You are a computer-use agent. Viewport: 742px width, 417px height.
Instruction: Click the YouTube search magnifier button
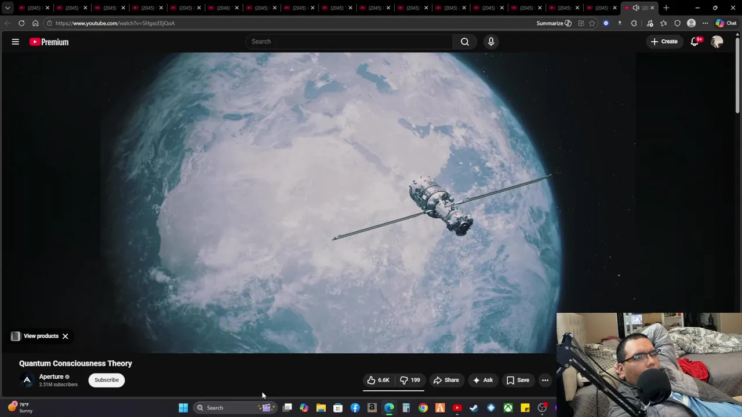click(465, 42)
